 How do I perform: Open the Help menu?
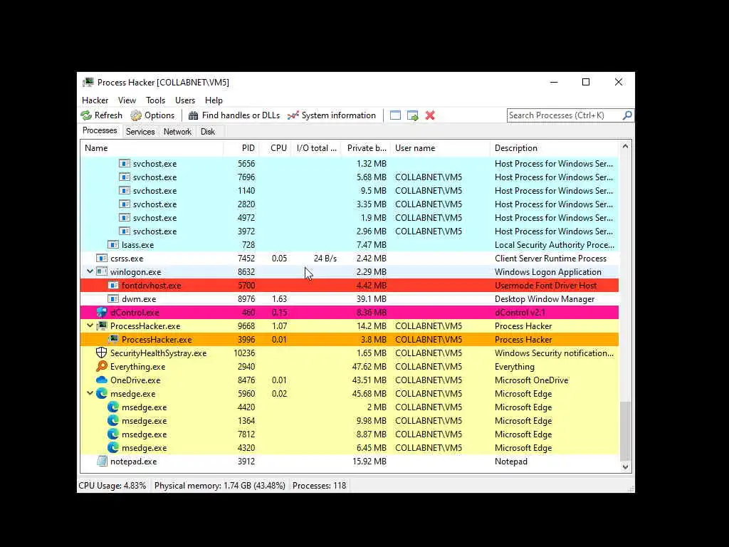214,100
